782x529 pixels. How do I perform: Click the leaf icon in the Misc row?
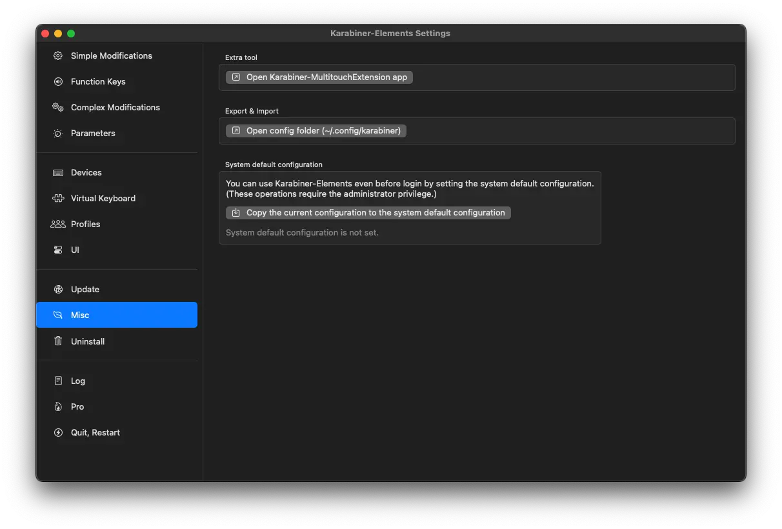pos(58,315)
